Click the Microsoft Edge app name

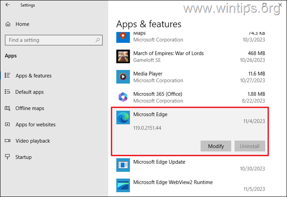pyautogui.click(x=150, y=114)
